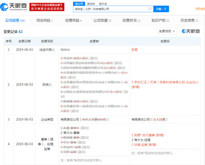Open the 司法风险 tab
This screenshot has width=205, height=165.
pos(44,20)
